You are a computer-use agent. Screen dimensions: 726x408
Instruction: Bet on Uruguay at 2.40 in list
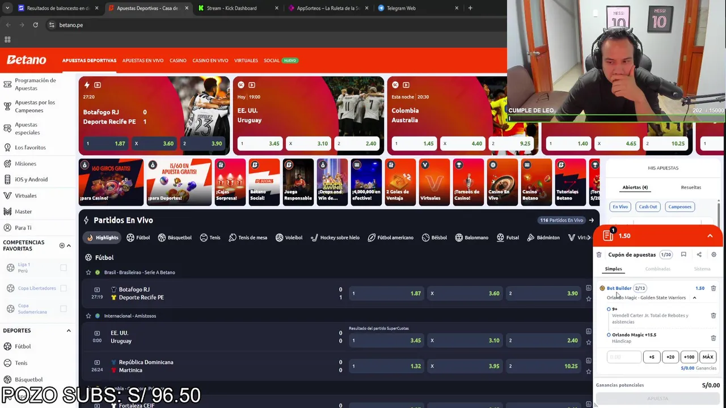tap(543, 341)
